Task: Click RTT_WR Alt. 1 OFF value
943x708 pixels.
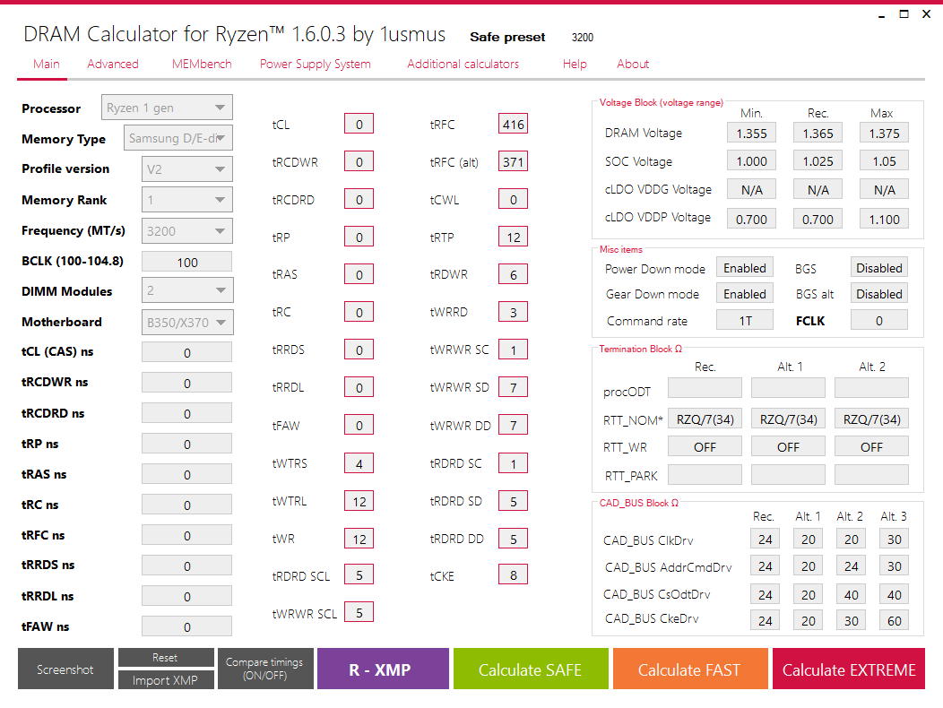Action: [788, 447]
